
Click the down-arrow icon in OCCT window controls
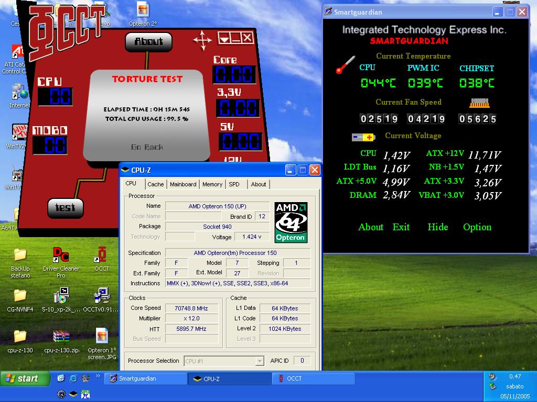224,38
